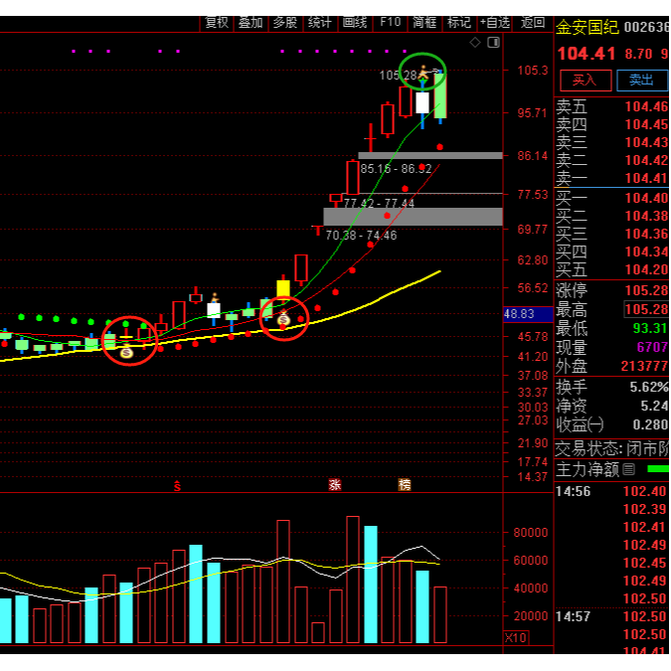Click the stock name 金安国纪
Screen dimensions: 671x671
[587, 28]
